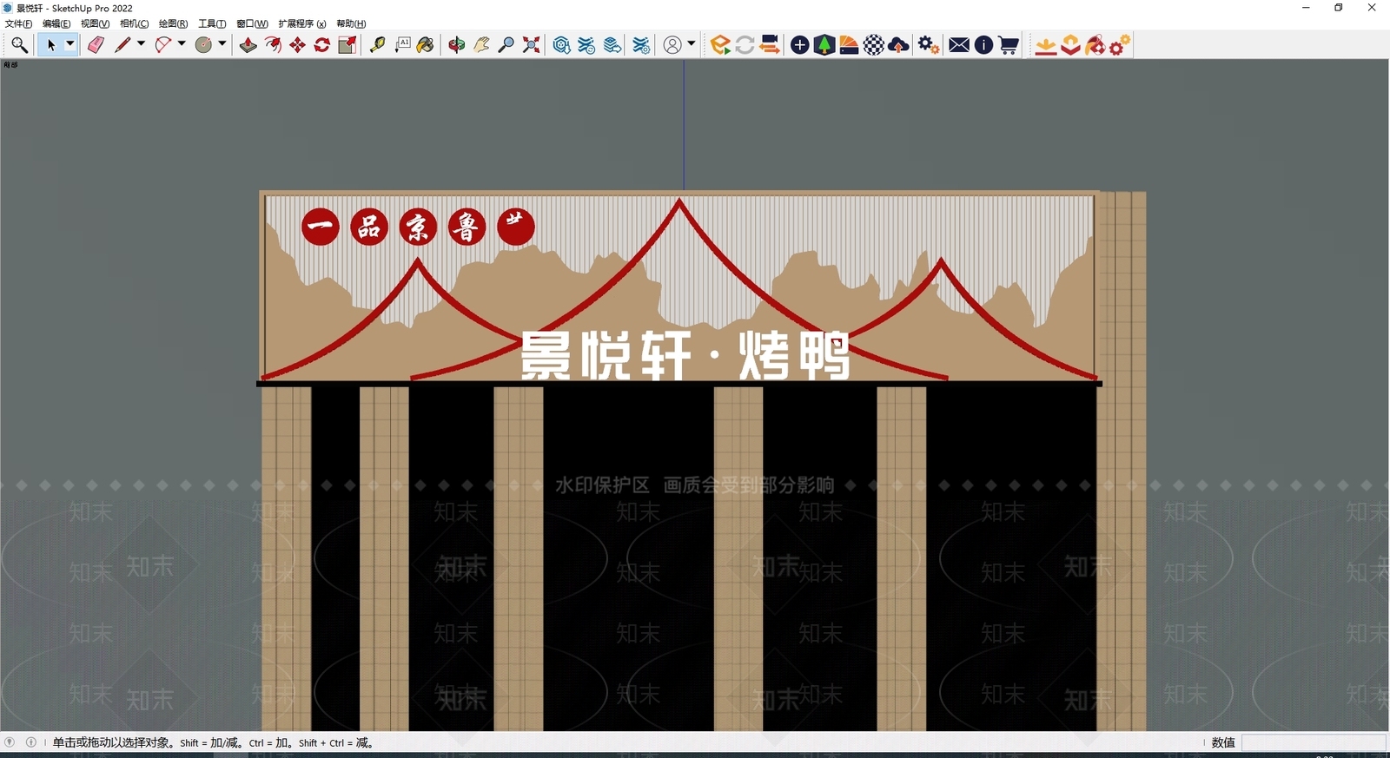The width and height of the screenshot is (1390, 758).
Task: Activate the Pan hand tool
Action: tap(481, 45)
